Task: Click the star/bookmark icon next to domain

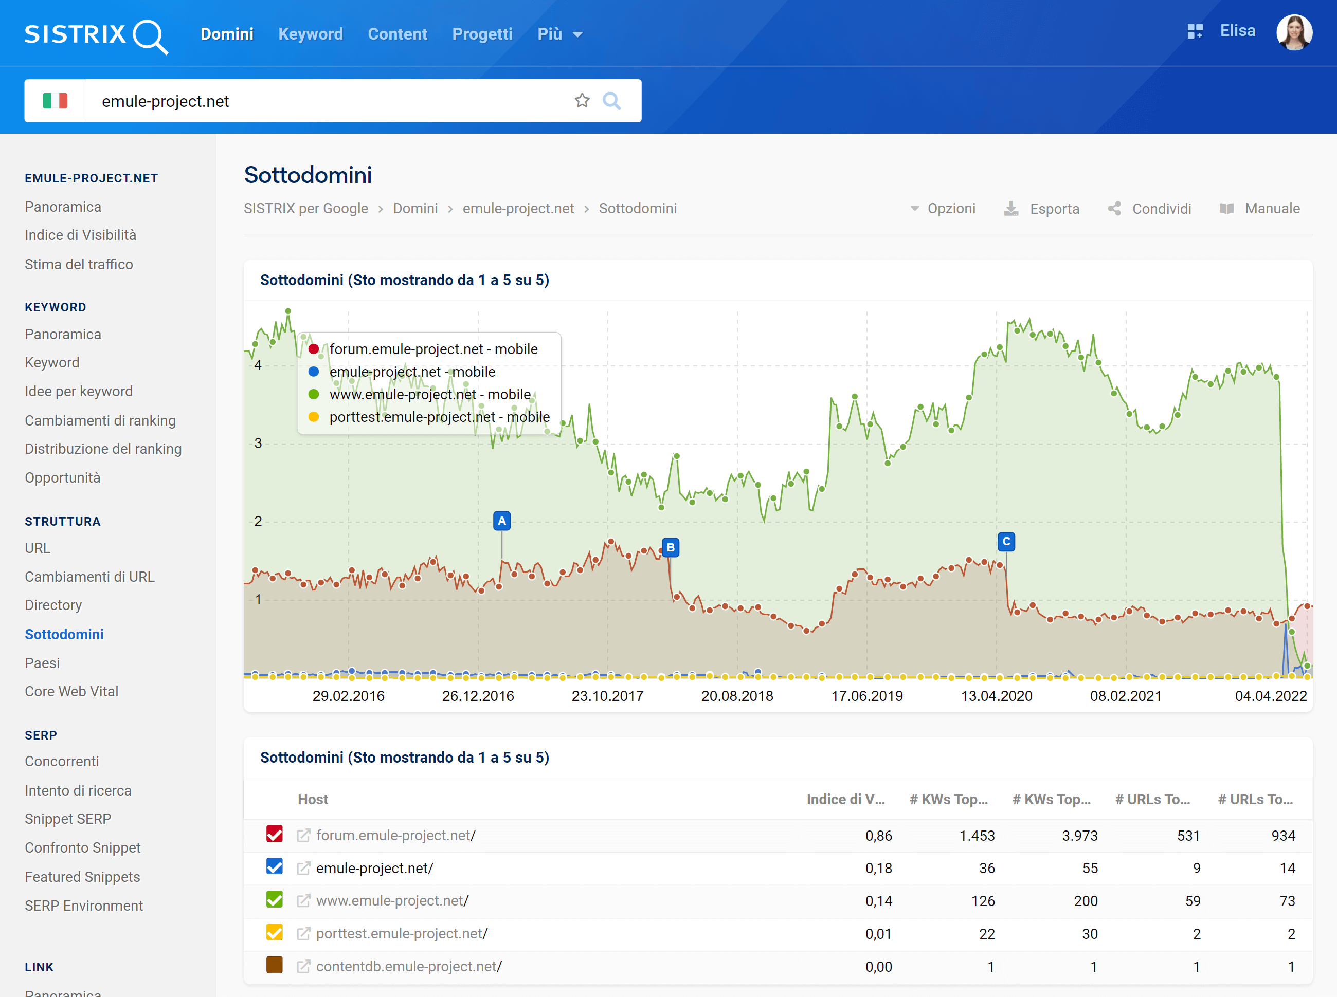Action: [x=583, y=101]
